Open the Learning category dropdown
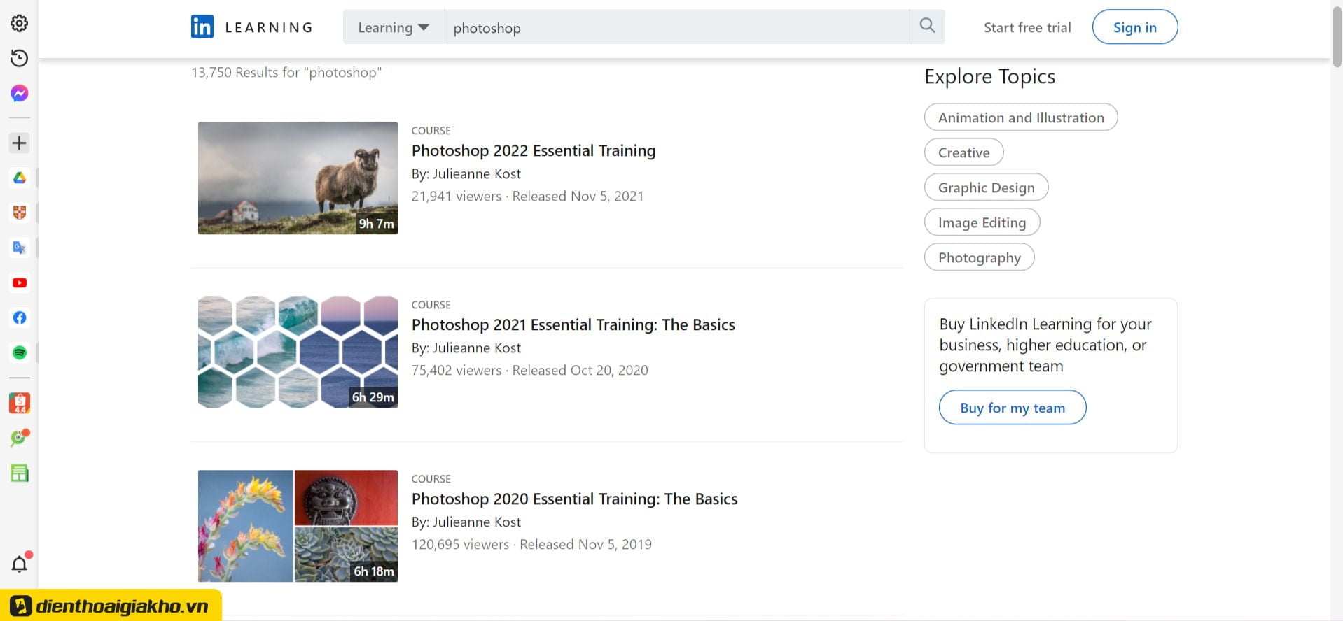The height and width of the screenshot is (621, 1343). click(394, 27)
